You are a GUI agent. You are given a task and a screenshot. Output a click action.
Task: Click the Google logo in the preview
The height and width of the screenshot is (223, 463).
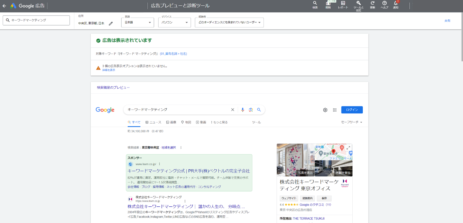[105, 110]
